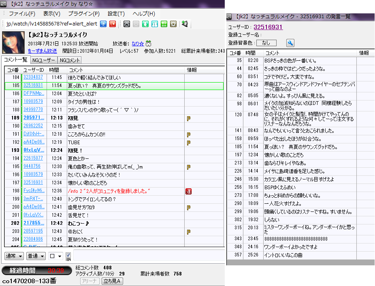Screen dimensions: 375x286
Task: Click the blue connect icon beside the URL
Action: coord(104,23)
